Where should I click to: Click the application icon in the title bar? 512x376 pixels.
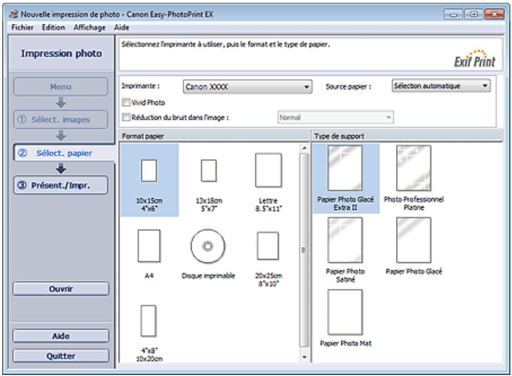14,14
